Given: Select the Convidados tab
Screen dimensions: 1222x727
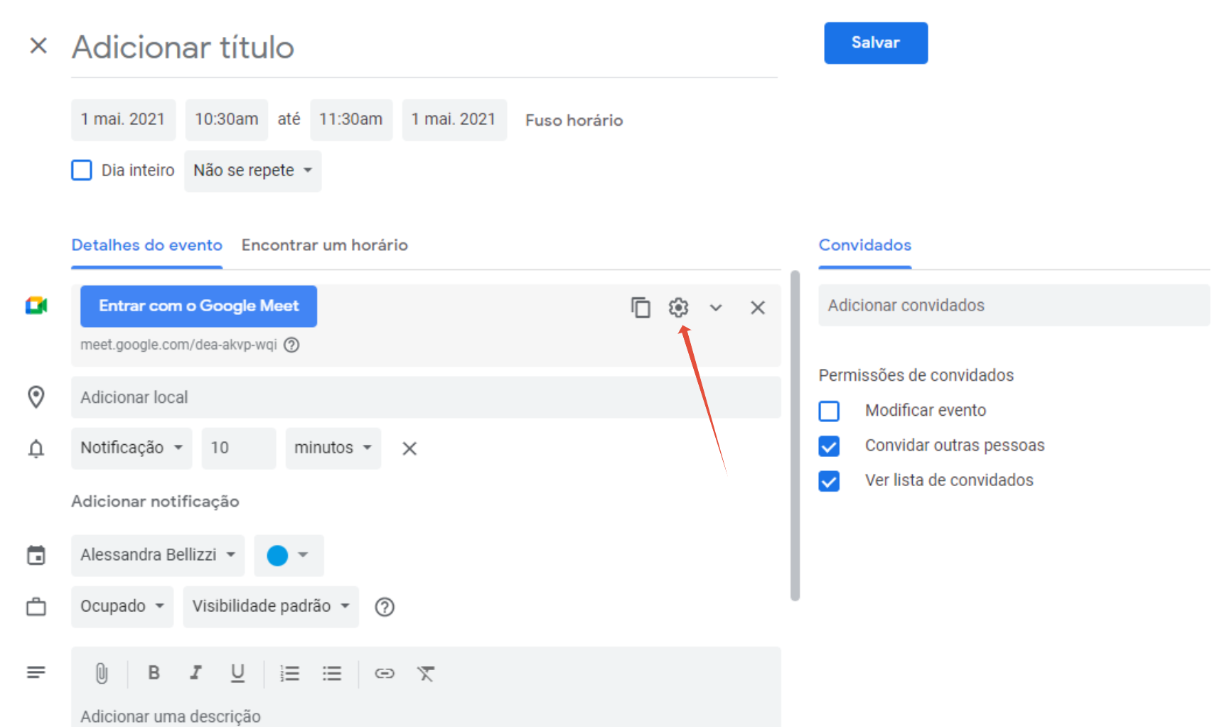Looking at the screenshot, I should (x=865, y=245).
